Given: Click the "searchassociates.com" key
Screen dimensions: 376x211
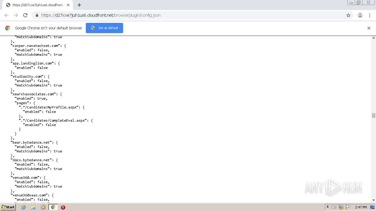Looking at the screenshot, I should [x=33, y=94].
